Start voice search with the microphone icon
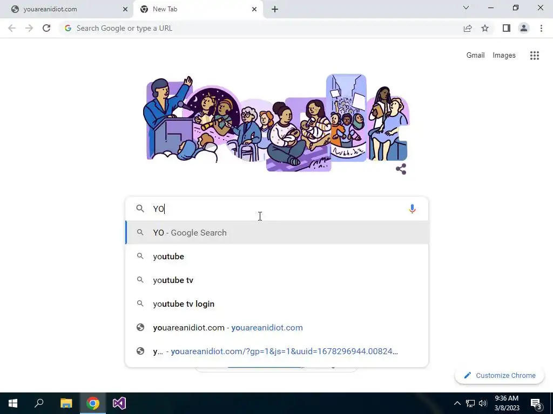553x414 pixels. point(412,209)
